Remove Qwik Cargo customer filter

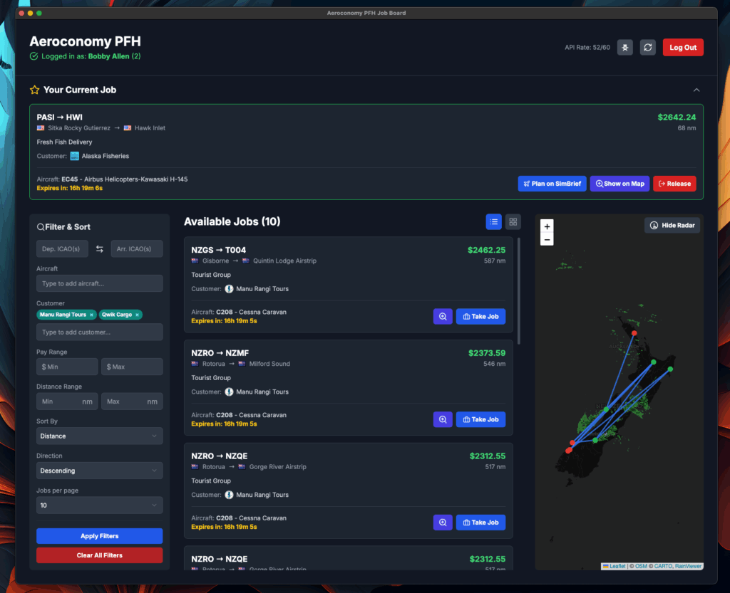(137, 315)
